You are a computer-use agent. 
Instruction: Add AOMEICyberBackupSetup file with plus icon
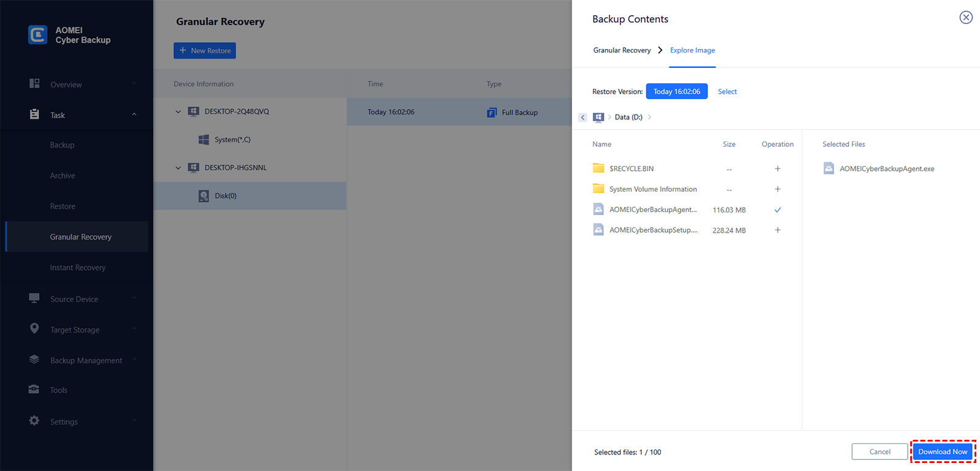[777, 230]
